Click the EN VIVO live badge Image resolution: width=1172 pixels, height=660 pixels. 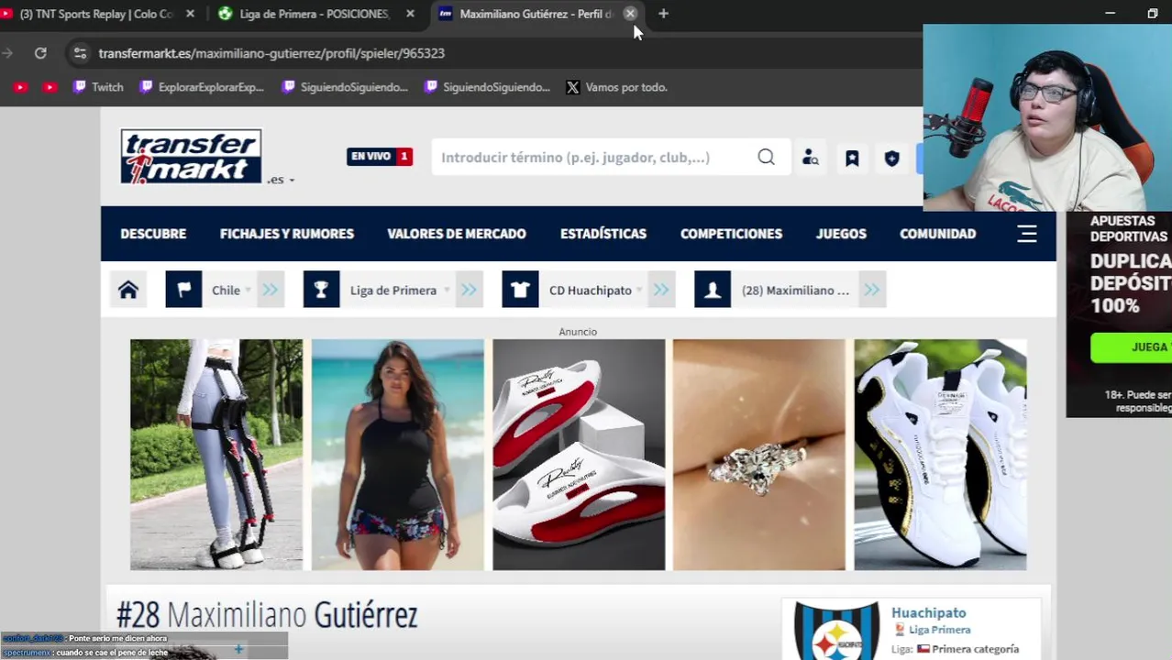pos(380,157)
